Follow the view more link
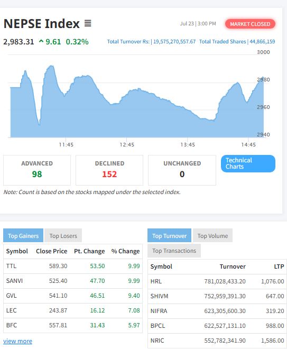The image size is (287, 349). (x=17, y=341)
